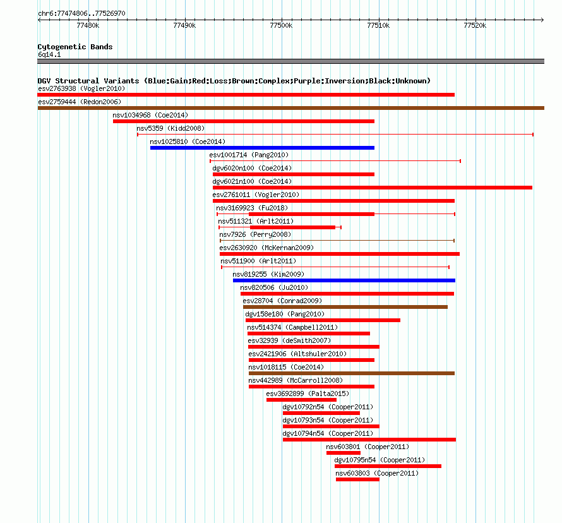
Task: Click nsv1018115 (Coe2014) label
Action: click(x=286, y=367)
